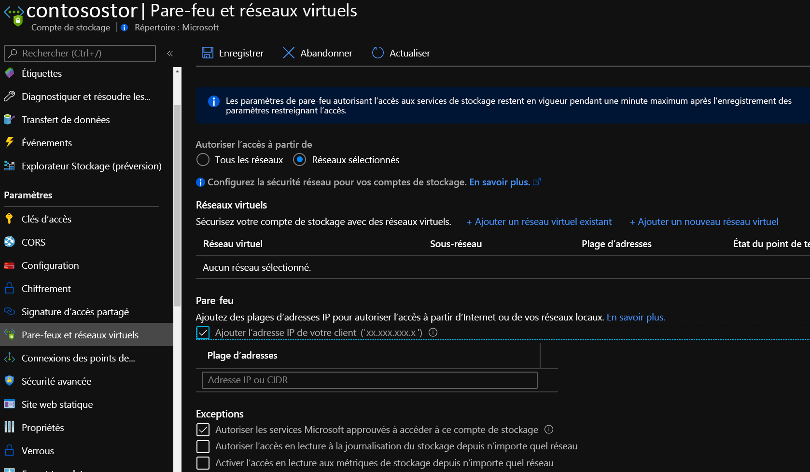Click the Transfert de données icon
Screen dimensions: 810x472
9,120
